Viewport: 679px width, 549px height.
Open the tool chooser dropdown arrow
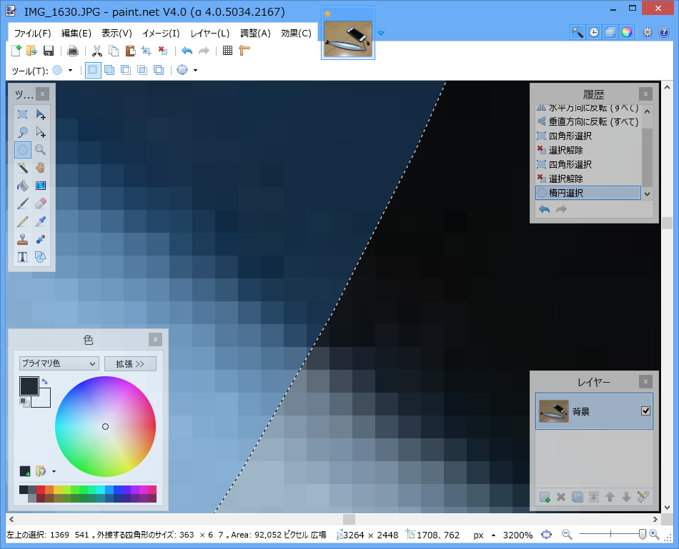pos(70,71)
